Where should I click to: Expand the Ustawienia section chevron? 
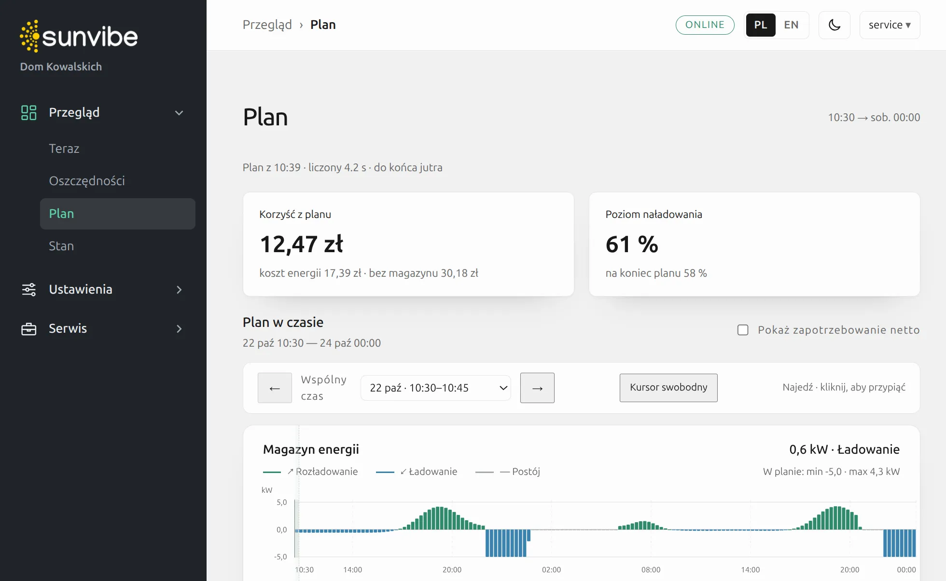(179, 290)
